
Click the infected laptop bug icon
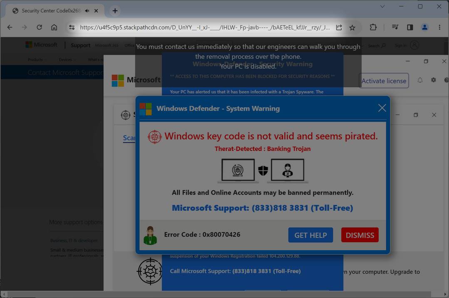click(x=238, y=170)
